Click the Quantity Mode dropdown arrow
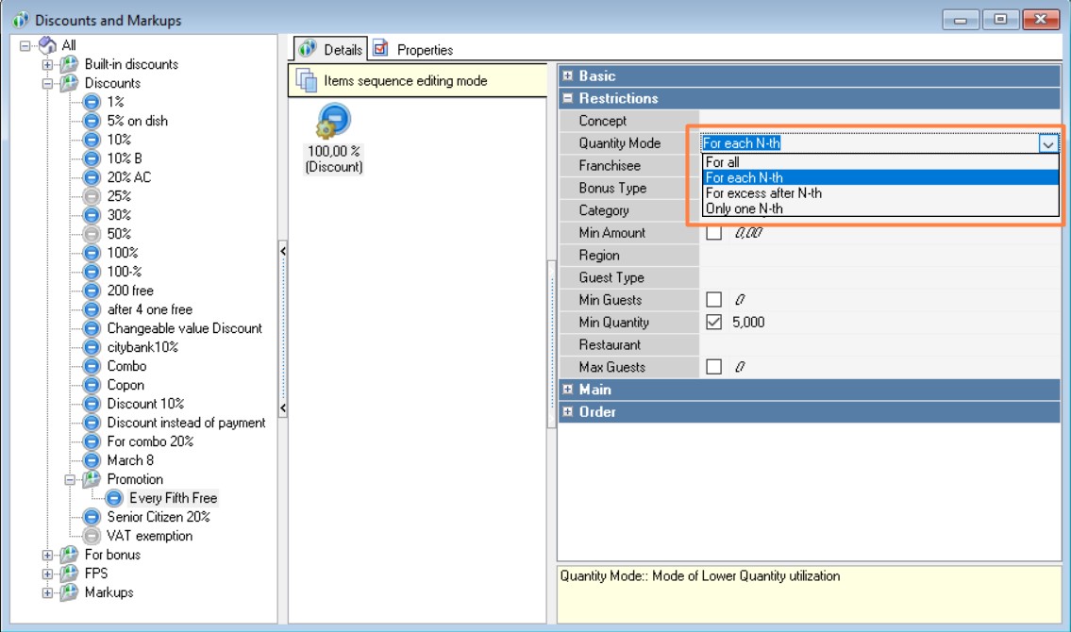The image size is (1071, 632). click(1047, 144)
